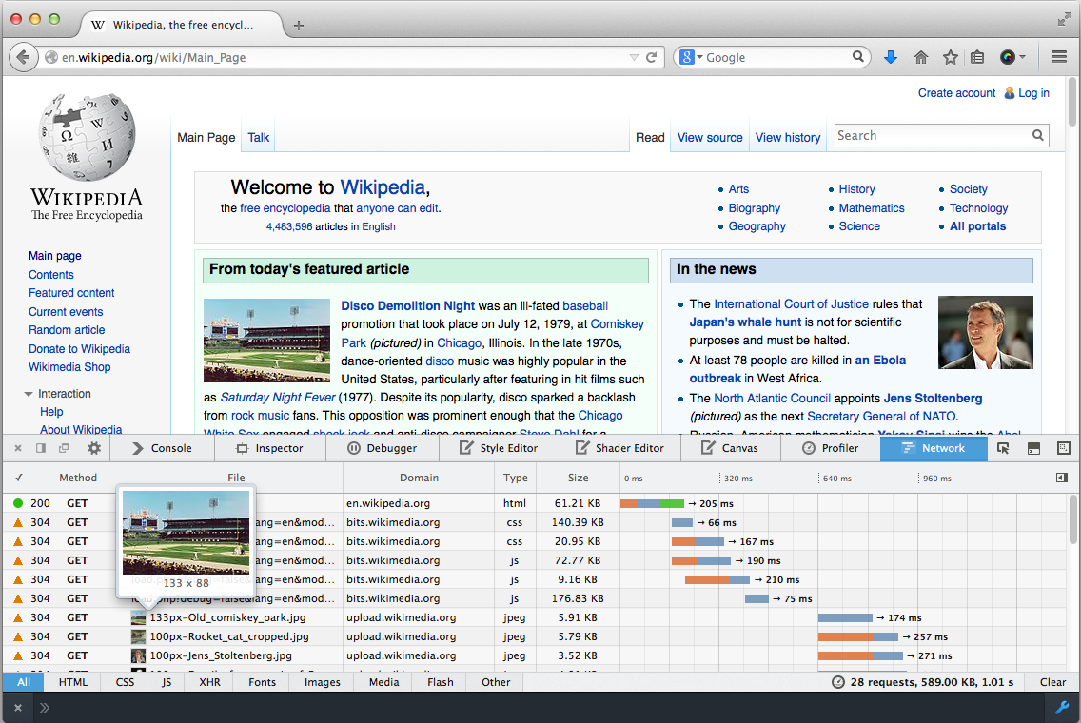
Task: Reload the page using the refresh icon
Action: pyautogui.click(x=652, y=57)
